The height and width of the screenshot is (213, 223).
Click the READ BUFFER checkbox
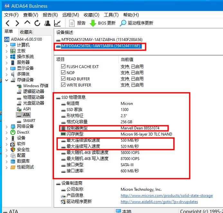coord(63,79)
